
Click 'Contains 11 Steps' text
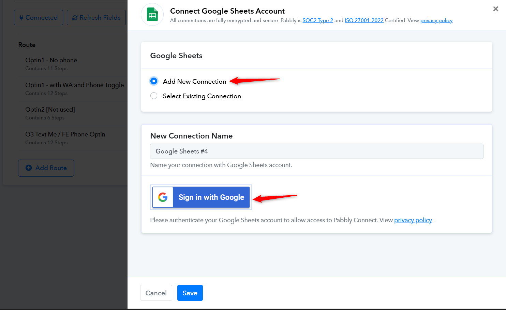point(46,68)
